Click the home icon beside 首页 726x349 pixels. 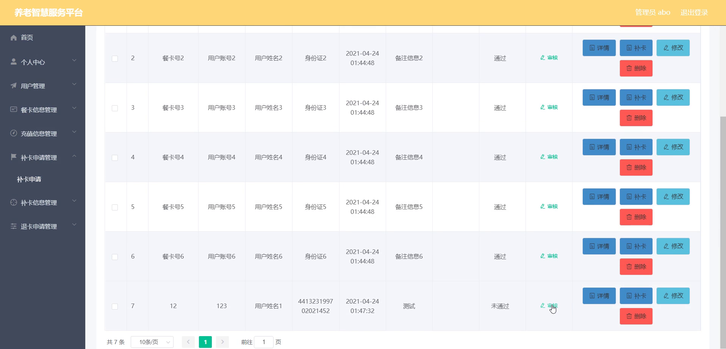pyautogui.click(x=14, y=37)
